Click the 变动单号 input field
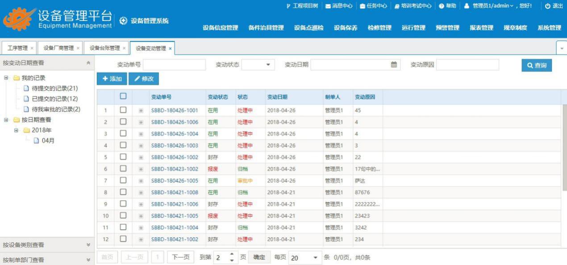 click(x=174, y=65)
